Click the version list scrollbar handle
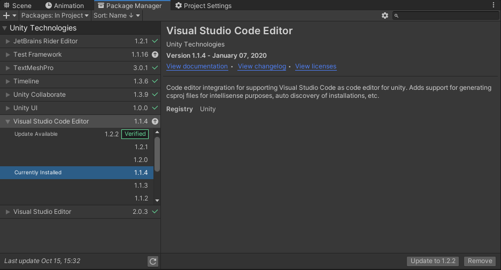Screen dimensions: 501x270 tap(157, 153)
